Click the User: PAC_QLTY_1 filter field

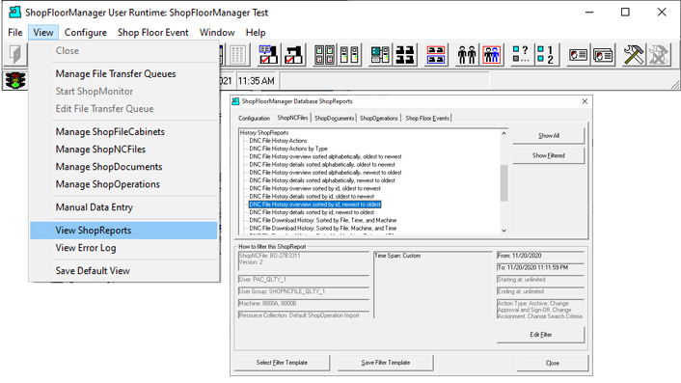[x=304, y=280]
